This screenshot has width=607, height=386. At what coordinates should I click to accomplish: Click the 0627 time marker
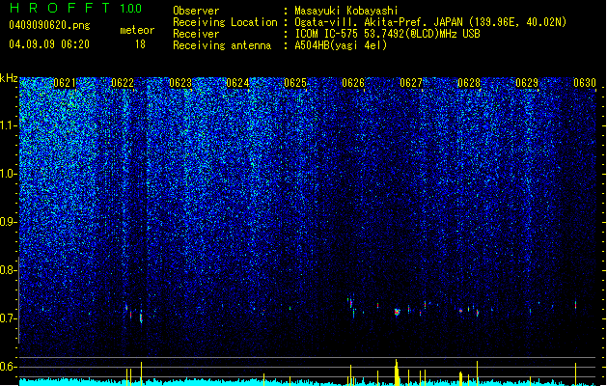click(x=411, y=83)
